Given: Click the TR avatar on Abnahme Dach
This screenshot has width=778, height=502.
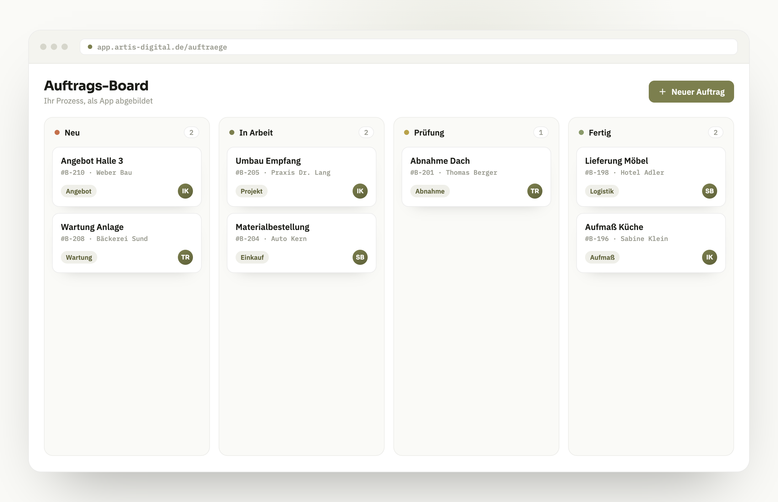Looking at the screenshot, I should (x=535, y=191).
